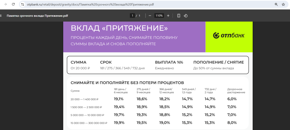The image size is (290, 130).
Task: Open the PDF sidebar hamburger menu
Action: [1, 16]
